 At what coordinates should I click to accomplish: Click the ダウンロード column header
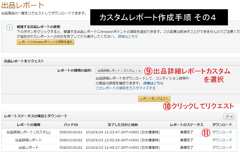click(222, 125)
